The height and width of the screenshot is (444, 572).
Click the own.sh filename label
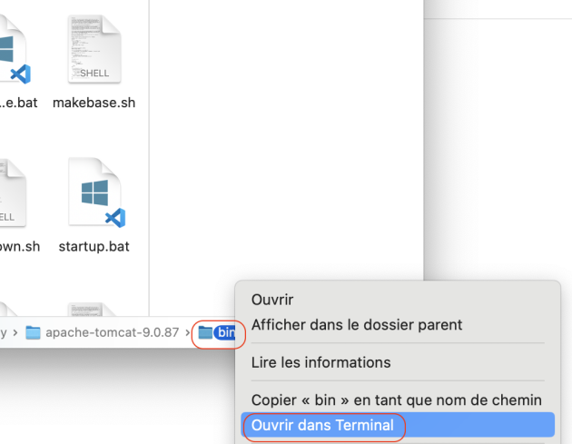20,246
